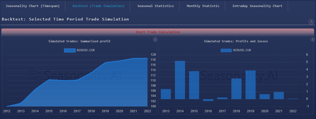The image size is (316, 119).
Task: Expand the Short Trade Calculation bar
Action: click(157, 32)
